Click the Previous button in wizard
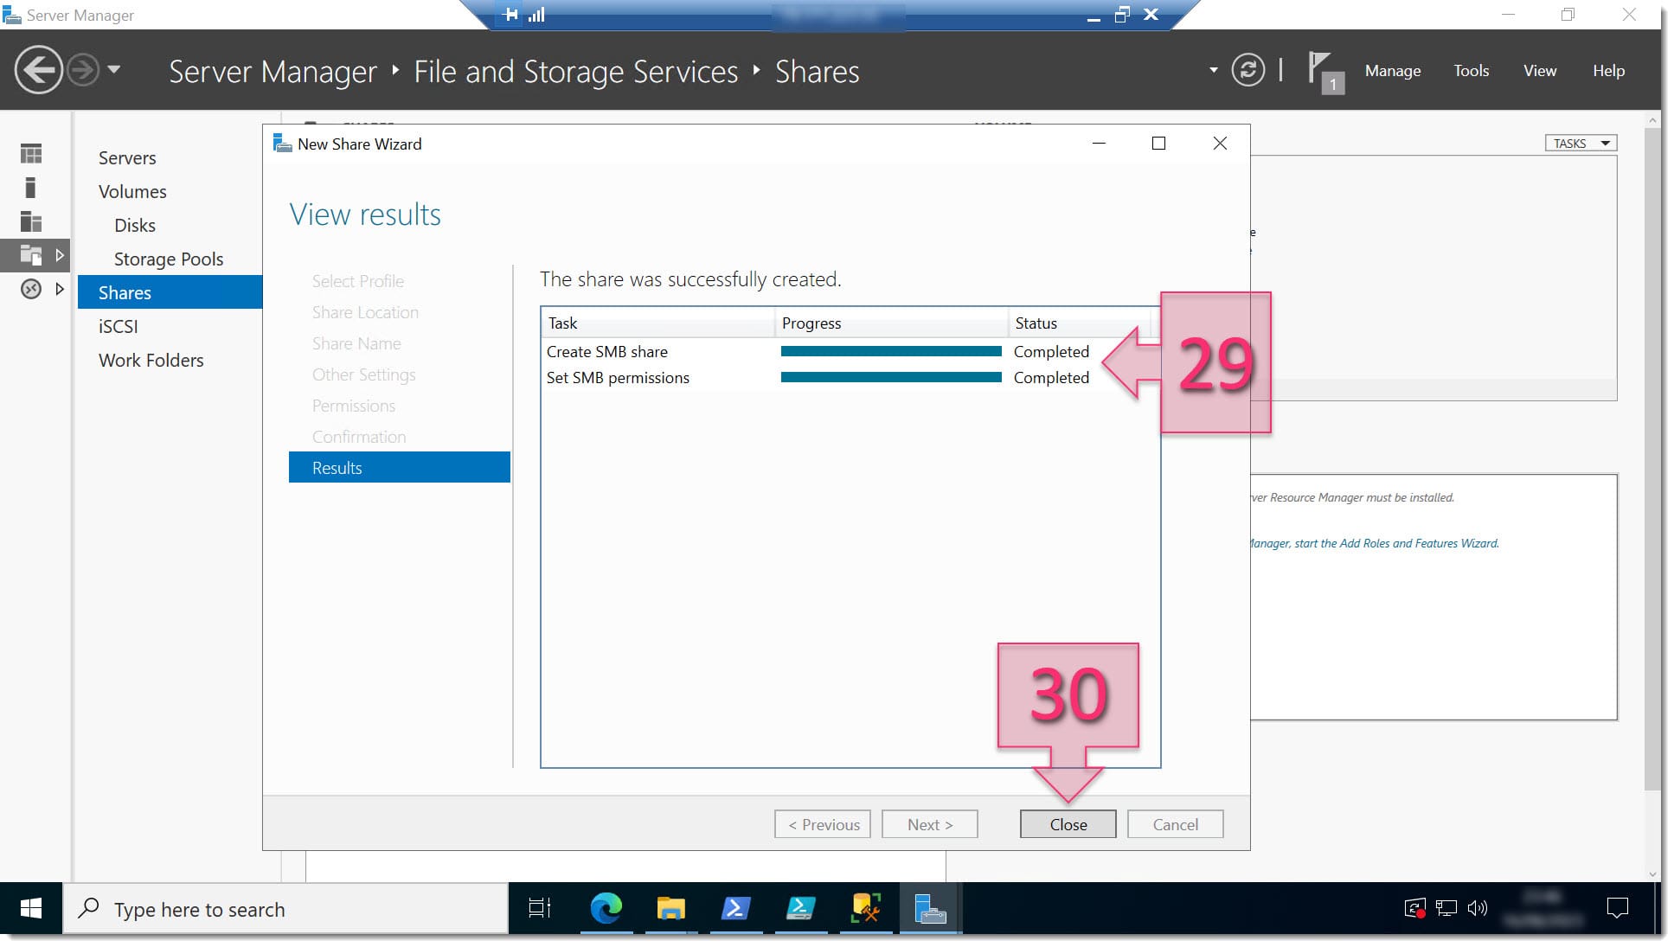The image size is (1674, 947). click(822, 824)
